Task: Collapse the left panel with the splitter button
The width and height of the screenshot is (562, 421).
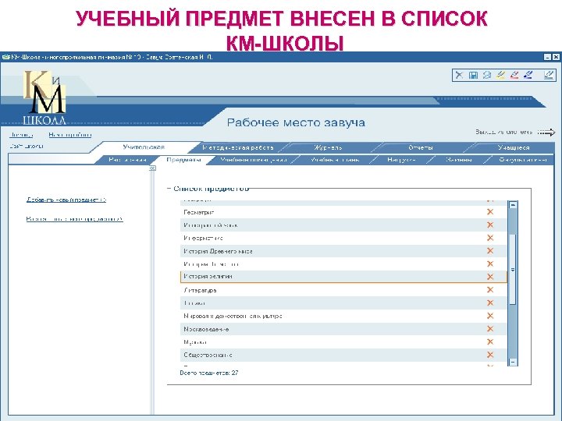Action: 153,168
